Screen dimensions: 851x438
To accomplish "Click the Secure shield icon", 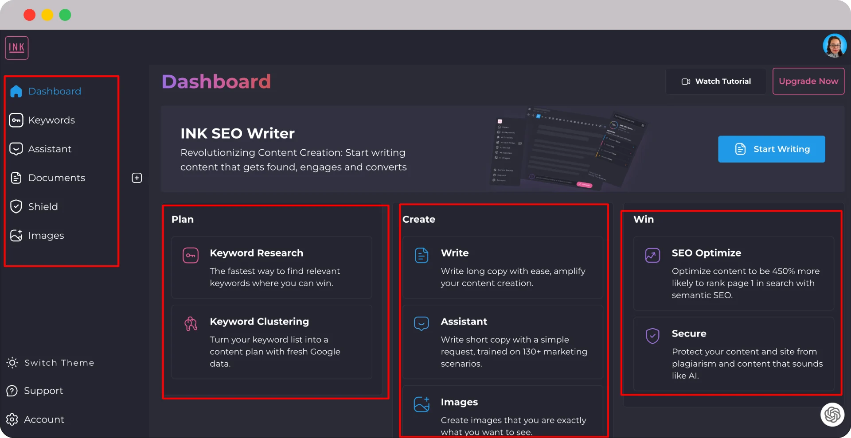I will [652, 336].
